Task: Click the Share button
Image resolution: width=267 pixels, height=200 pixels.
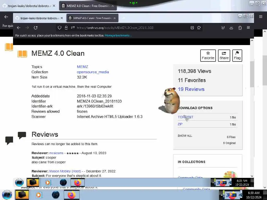Action: (x=224, y=56)
